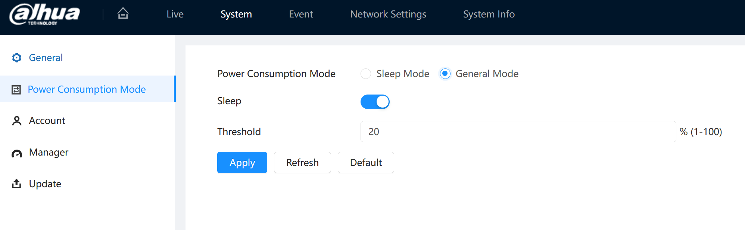Viewport: 745px width, 230px height.
Task: Click the Dahua Technology logo
Action: (x=44, y=15)
